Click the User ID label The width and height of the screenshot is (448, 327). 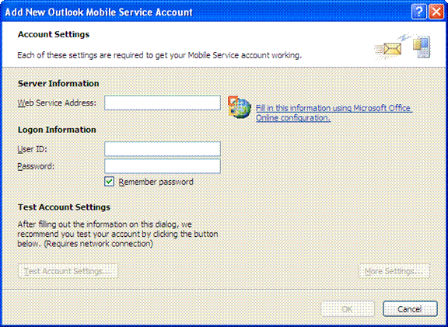pyautogui.click(x=32, y=149)
